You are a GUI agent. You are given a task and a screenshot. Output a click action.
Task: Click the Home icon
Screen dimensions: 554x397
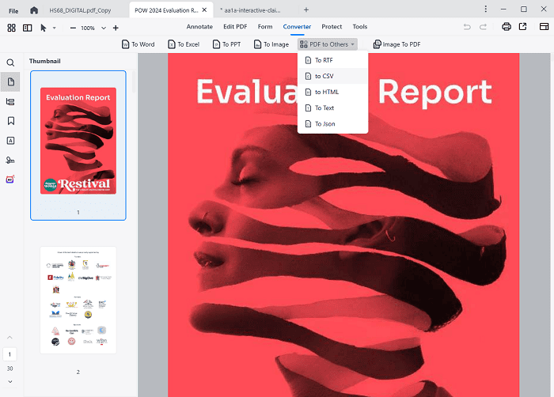(x=33, y=9)
